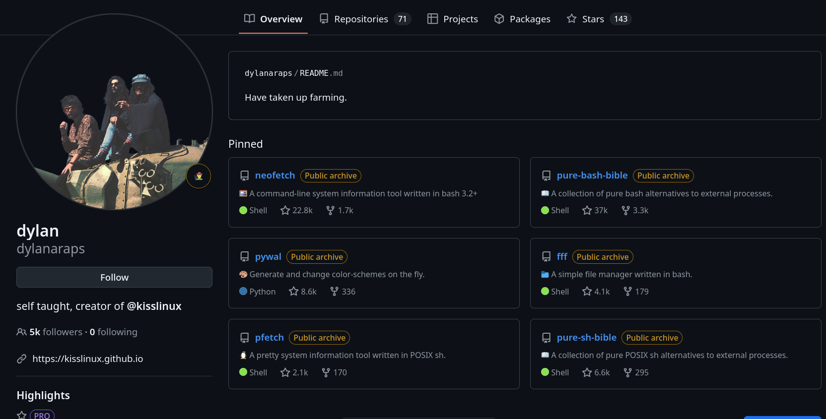
Task: Click the Repositories count 71 badge
Action: (x=403, y=19)
